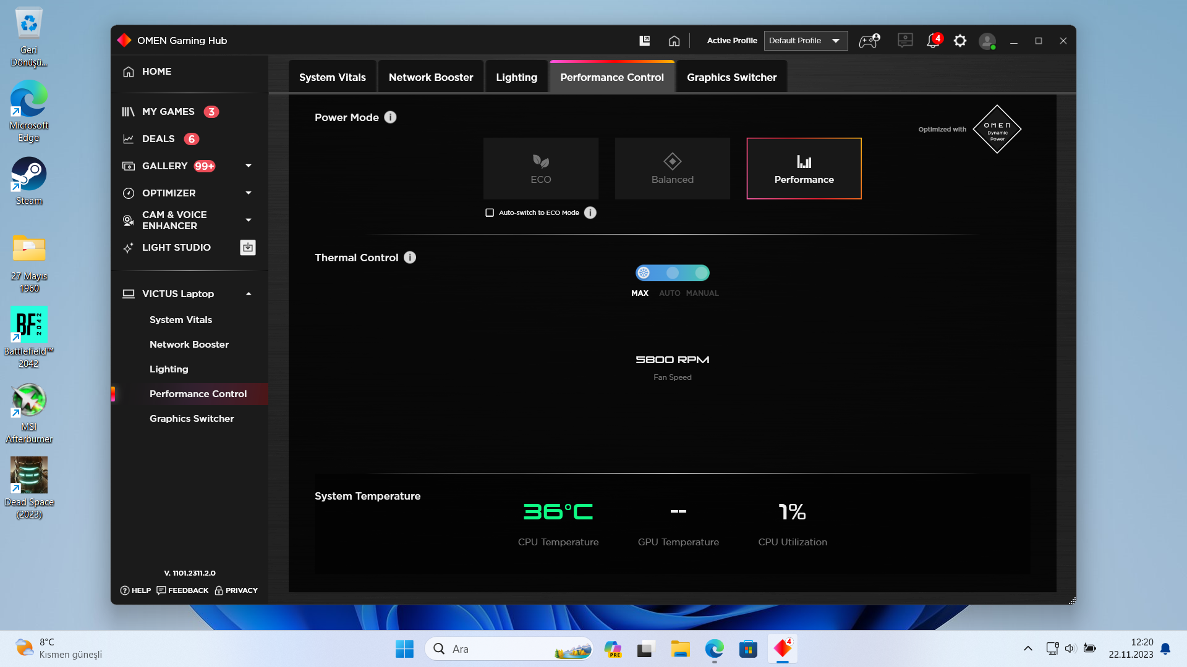Set thermal control slider to MANUAL

tap(702, 273)
